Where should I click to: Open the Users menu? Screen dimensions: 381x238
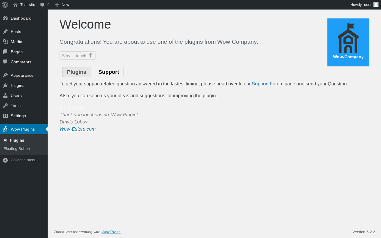pos(16,95)
